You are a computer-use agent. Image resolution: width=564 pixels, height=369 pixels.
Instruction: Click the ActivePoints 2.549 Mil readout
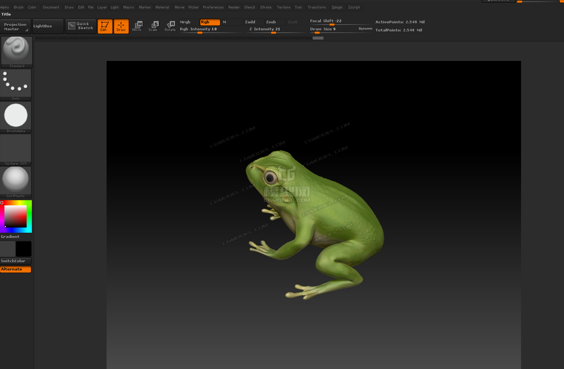400,22
